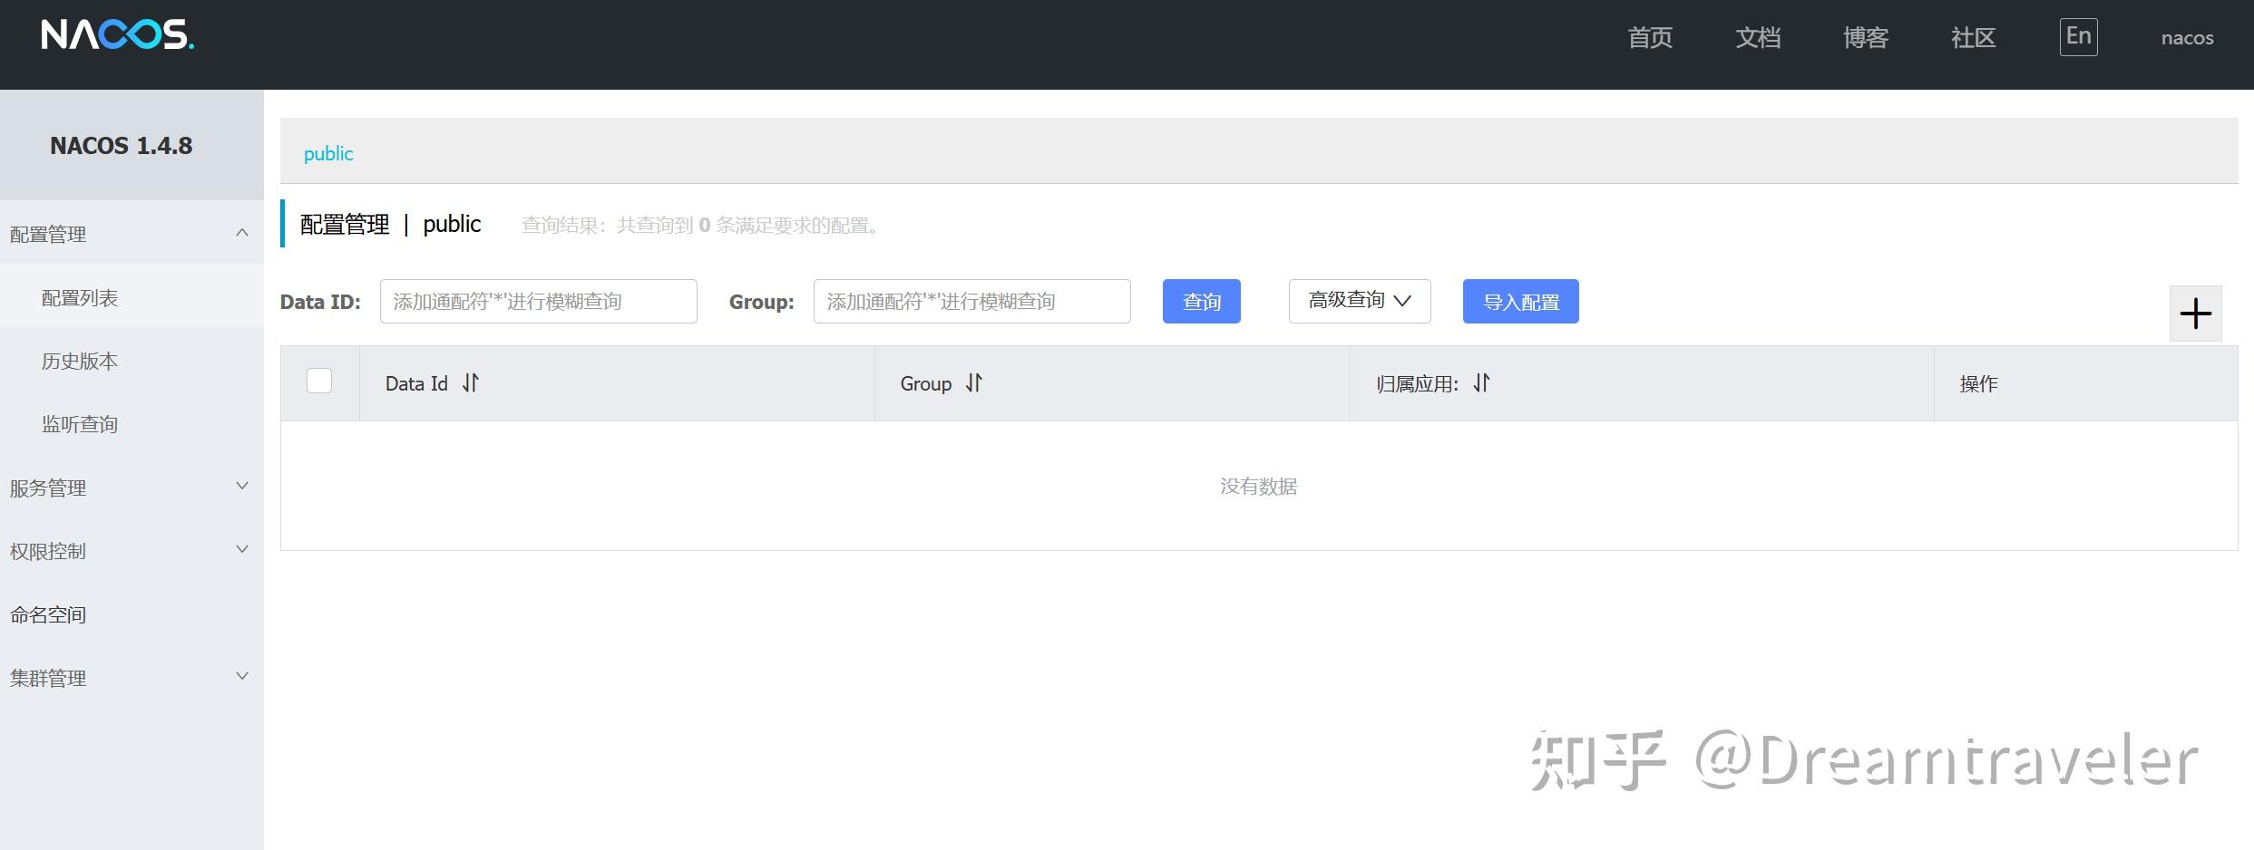Click the 查询 search button
Image resolution: width=2254 pixels, height=850 pixels.
(1201, 301)
